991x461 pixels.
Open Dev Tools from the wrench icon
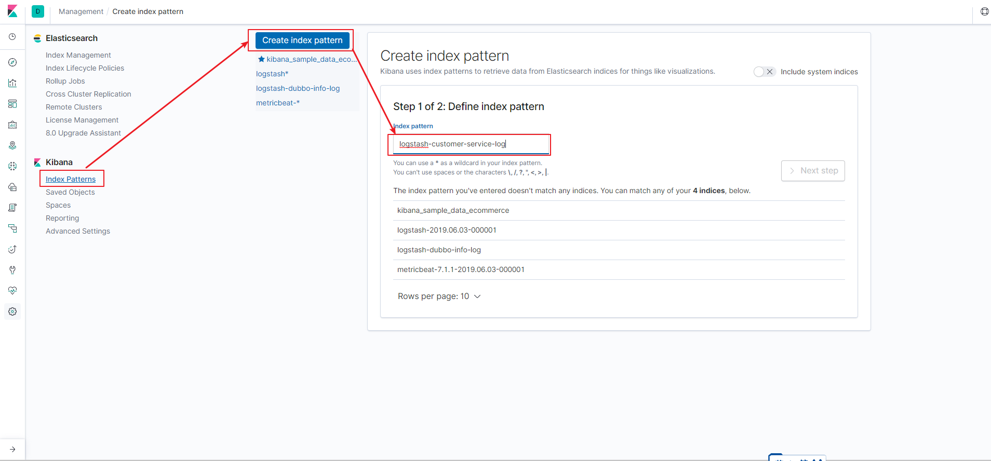point(12,270)
